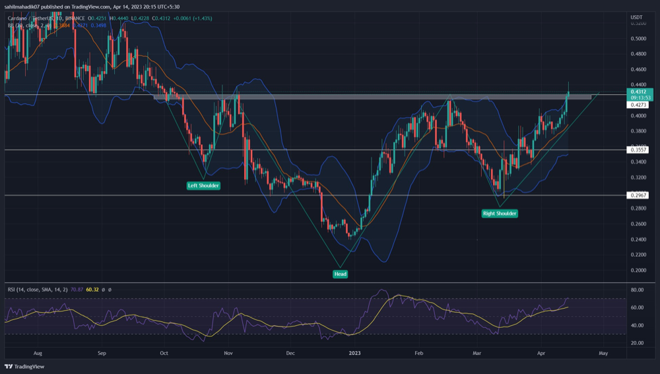Select the 0.4312 current price tag
This screenshot has height=374, width=660.
(x=639, y=92)
